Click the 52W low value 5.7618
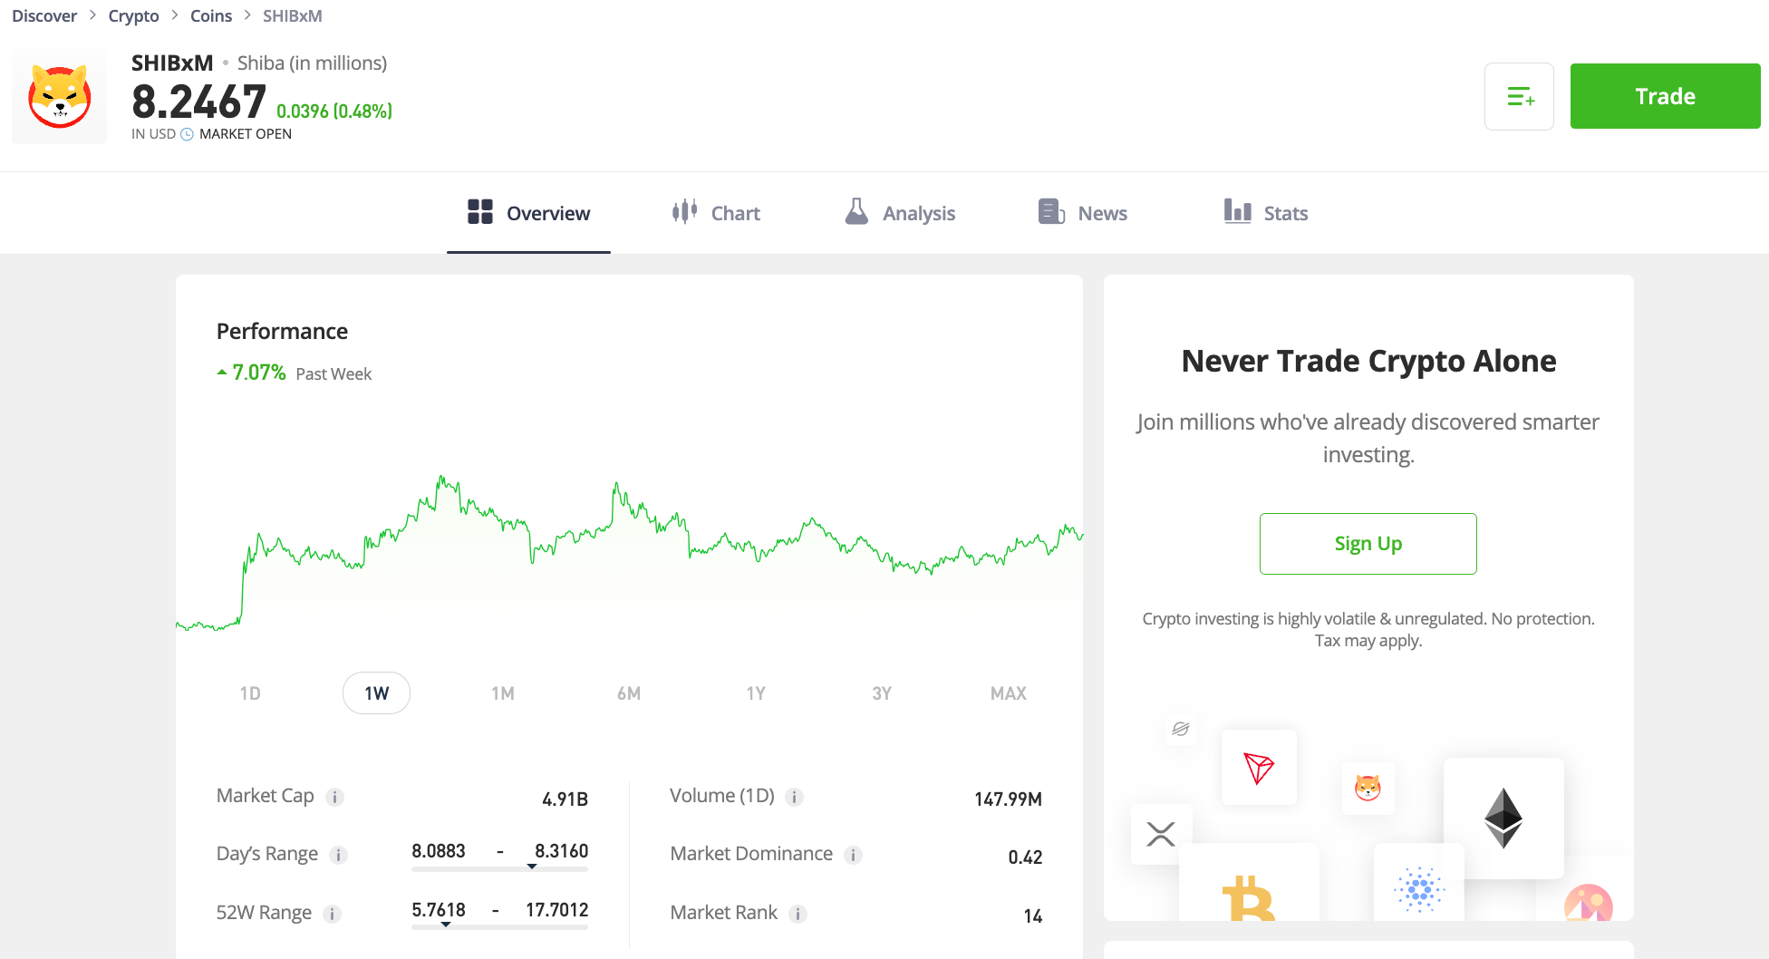This screenshot has width=1769, height=959. [439, 910]
